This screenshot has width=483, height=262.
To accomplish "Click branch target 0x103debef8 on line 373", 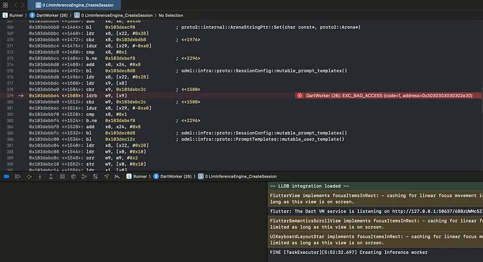I will click(120, 58).
